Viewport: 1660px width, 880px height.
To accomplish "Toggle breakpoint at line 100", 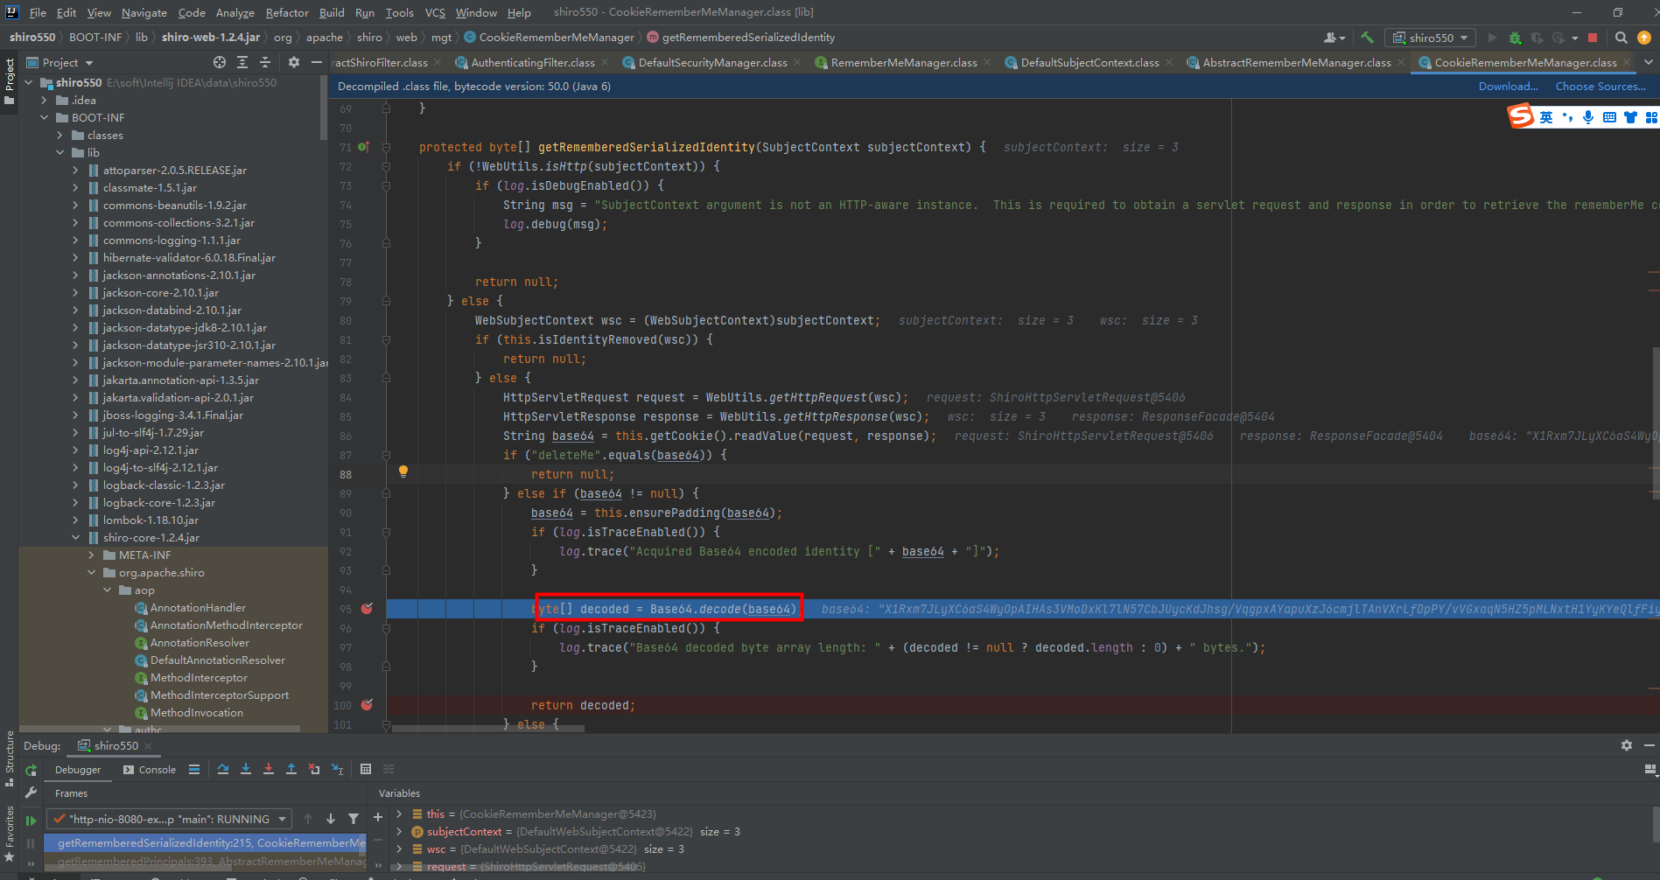I will pos(368,705).
